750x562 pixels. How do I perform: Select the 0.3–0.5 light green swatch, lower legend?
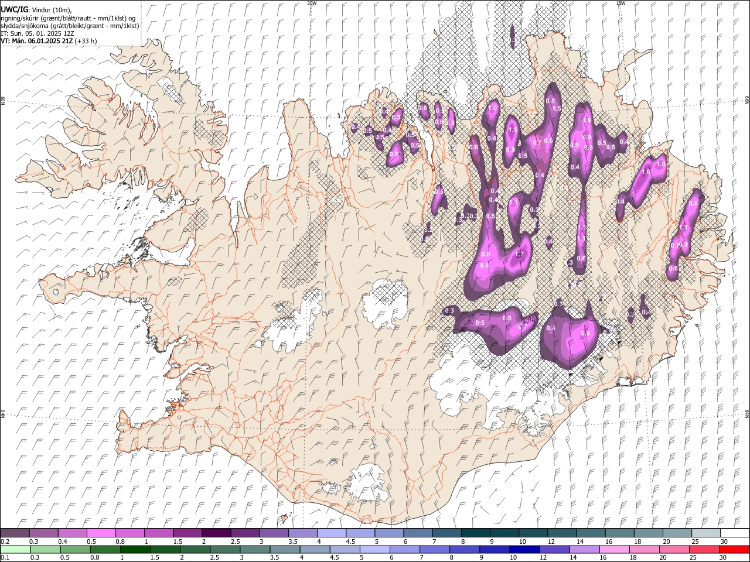point(45,550)
